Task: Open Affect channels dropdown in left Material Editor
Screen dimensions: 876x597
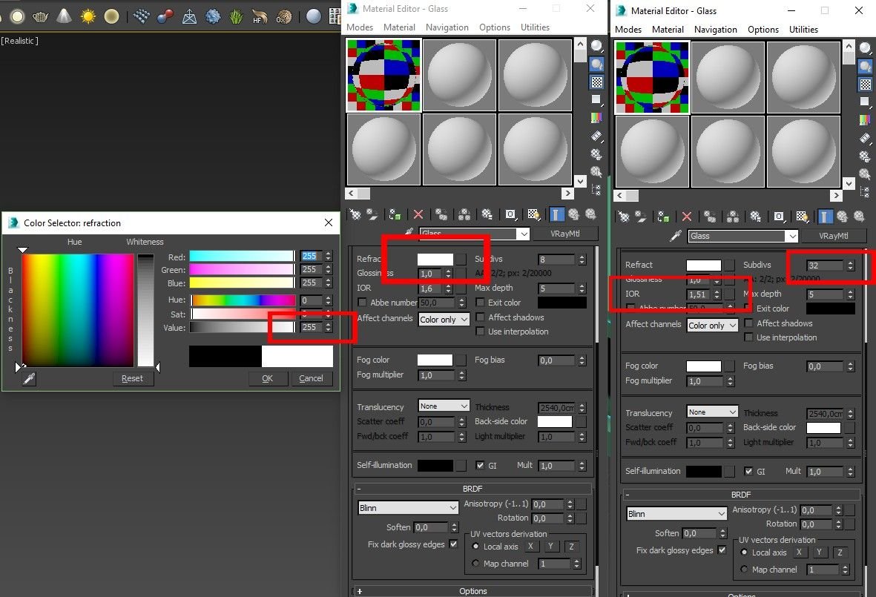Action: (444, 320)
